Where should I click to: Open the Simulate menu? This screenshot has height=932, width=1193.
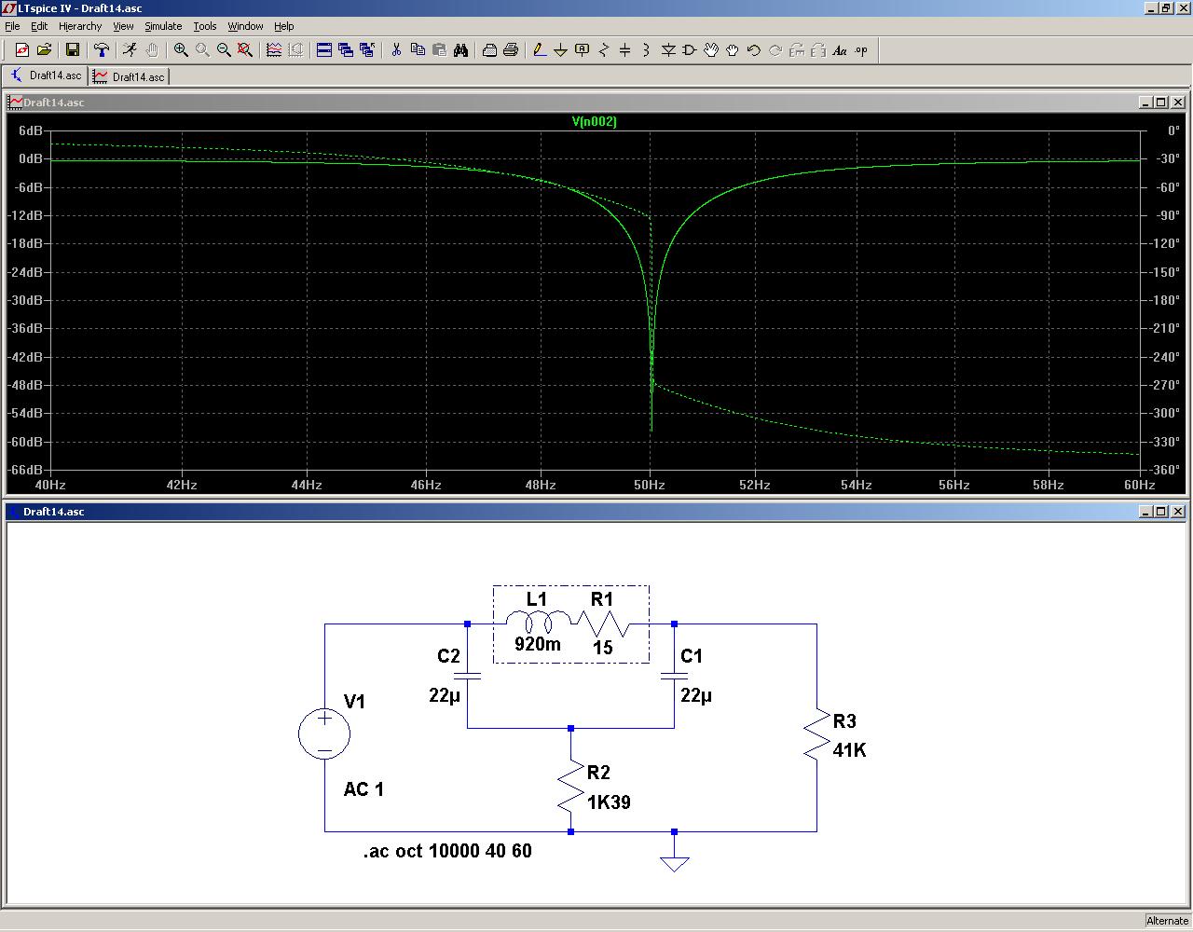click(x=163, y=26)
